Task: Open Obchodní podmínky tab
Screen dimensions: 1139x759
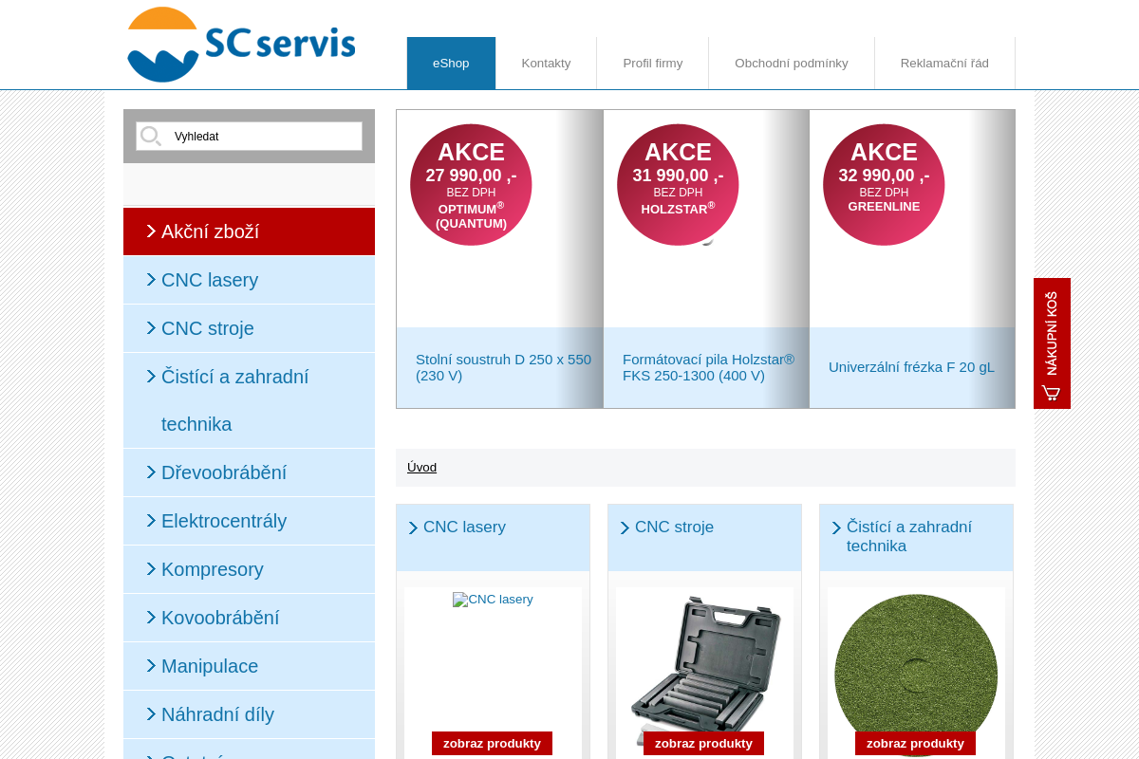Action: point(791,64)
